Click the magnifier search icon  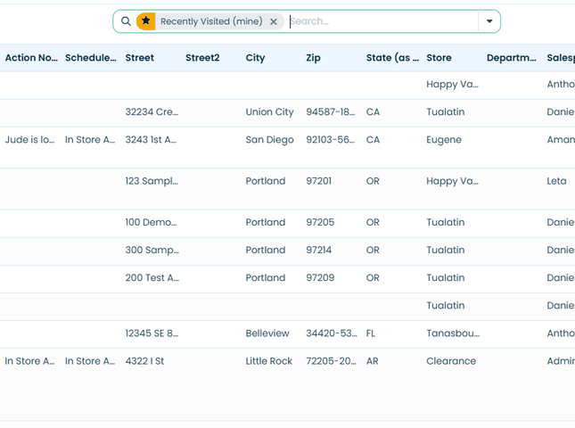pyautogui.click(x=126, y=21)
